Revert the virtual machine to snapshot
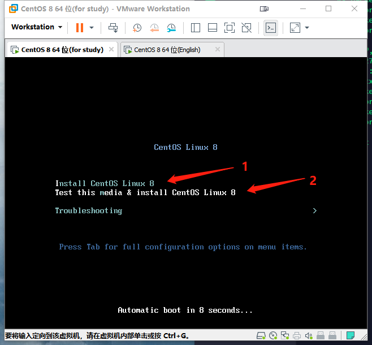The width and height of the screenshot is (372, 345). coord(154,28)
